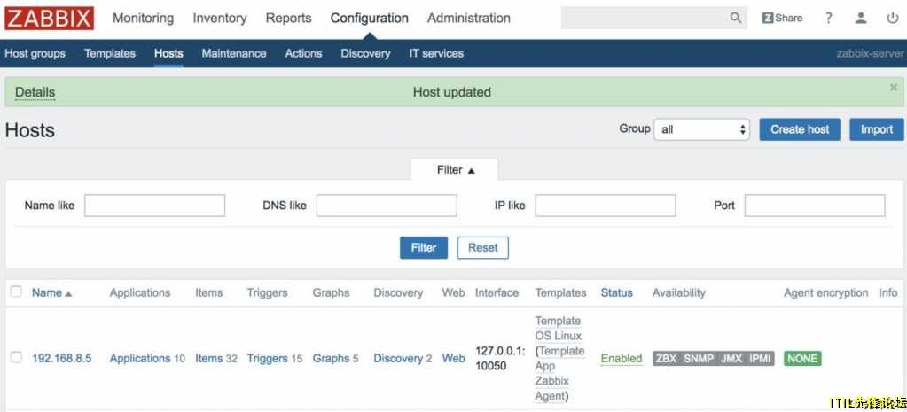Click the JMX availability badge

coord(731,358)
